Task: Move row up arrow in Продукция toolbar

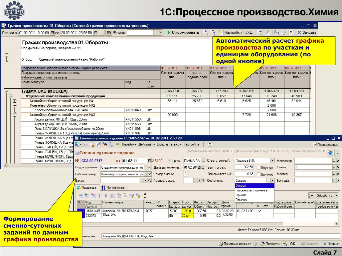Action: (x=100, y=195)
